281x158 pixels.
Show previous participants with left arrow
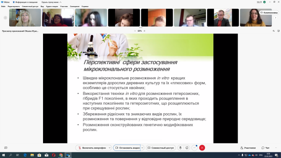[x=5, y=18]
